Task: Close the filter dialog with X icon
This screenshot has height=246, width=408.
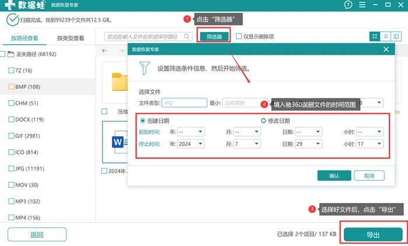Action: coord(386,49)
